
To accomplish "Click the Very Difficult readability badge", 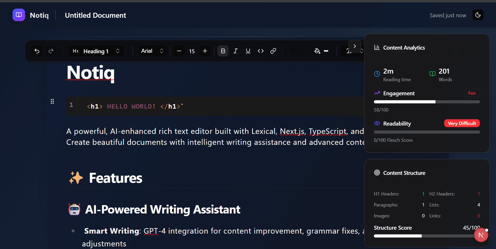I will (462, 123).
